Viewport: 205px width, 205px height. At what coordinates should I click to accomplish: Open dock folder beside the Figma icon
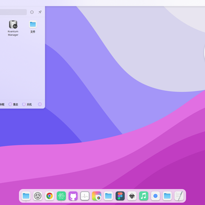(109, 196)
